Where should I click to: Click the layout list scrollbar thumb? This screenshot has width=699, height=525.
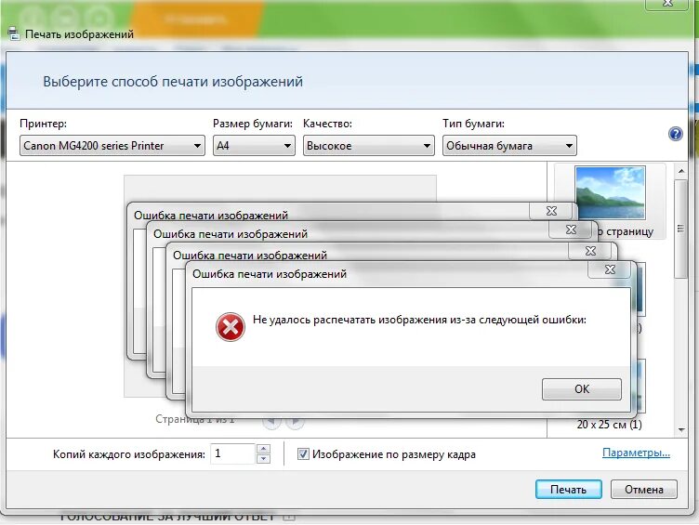pyautogui.click(x=680, y=229)
